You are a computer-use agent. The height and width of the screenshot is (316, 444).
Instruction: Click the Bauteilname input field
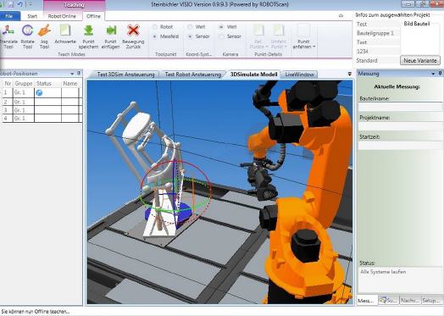(400, 108)
